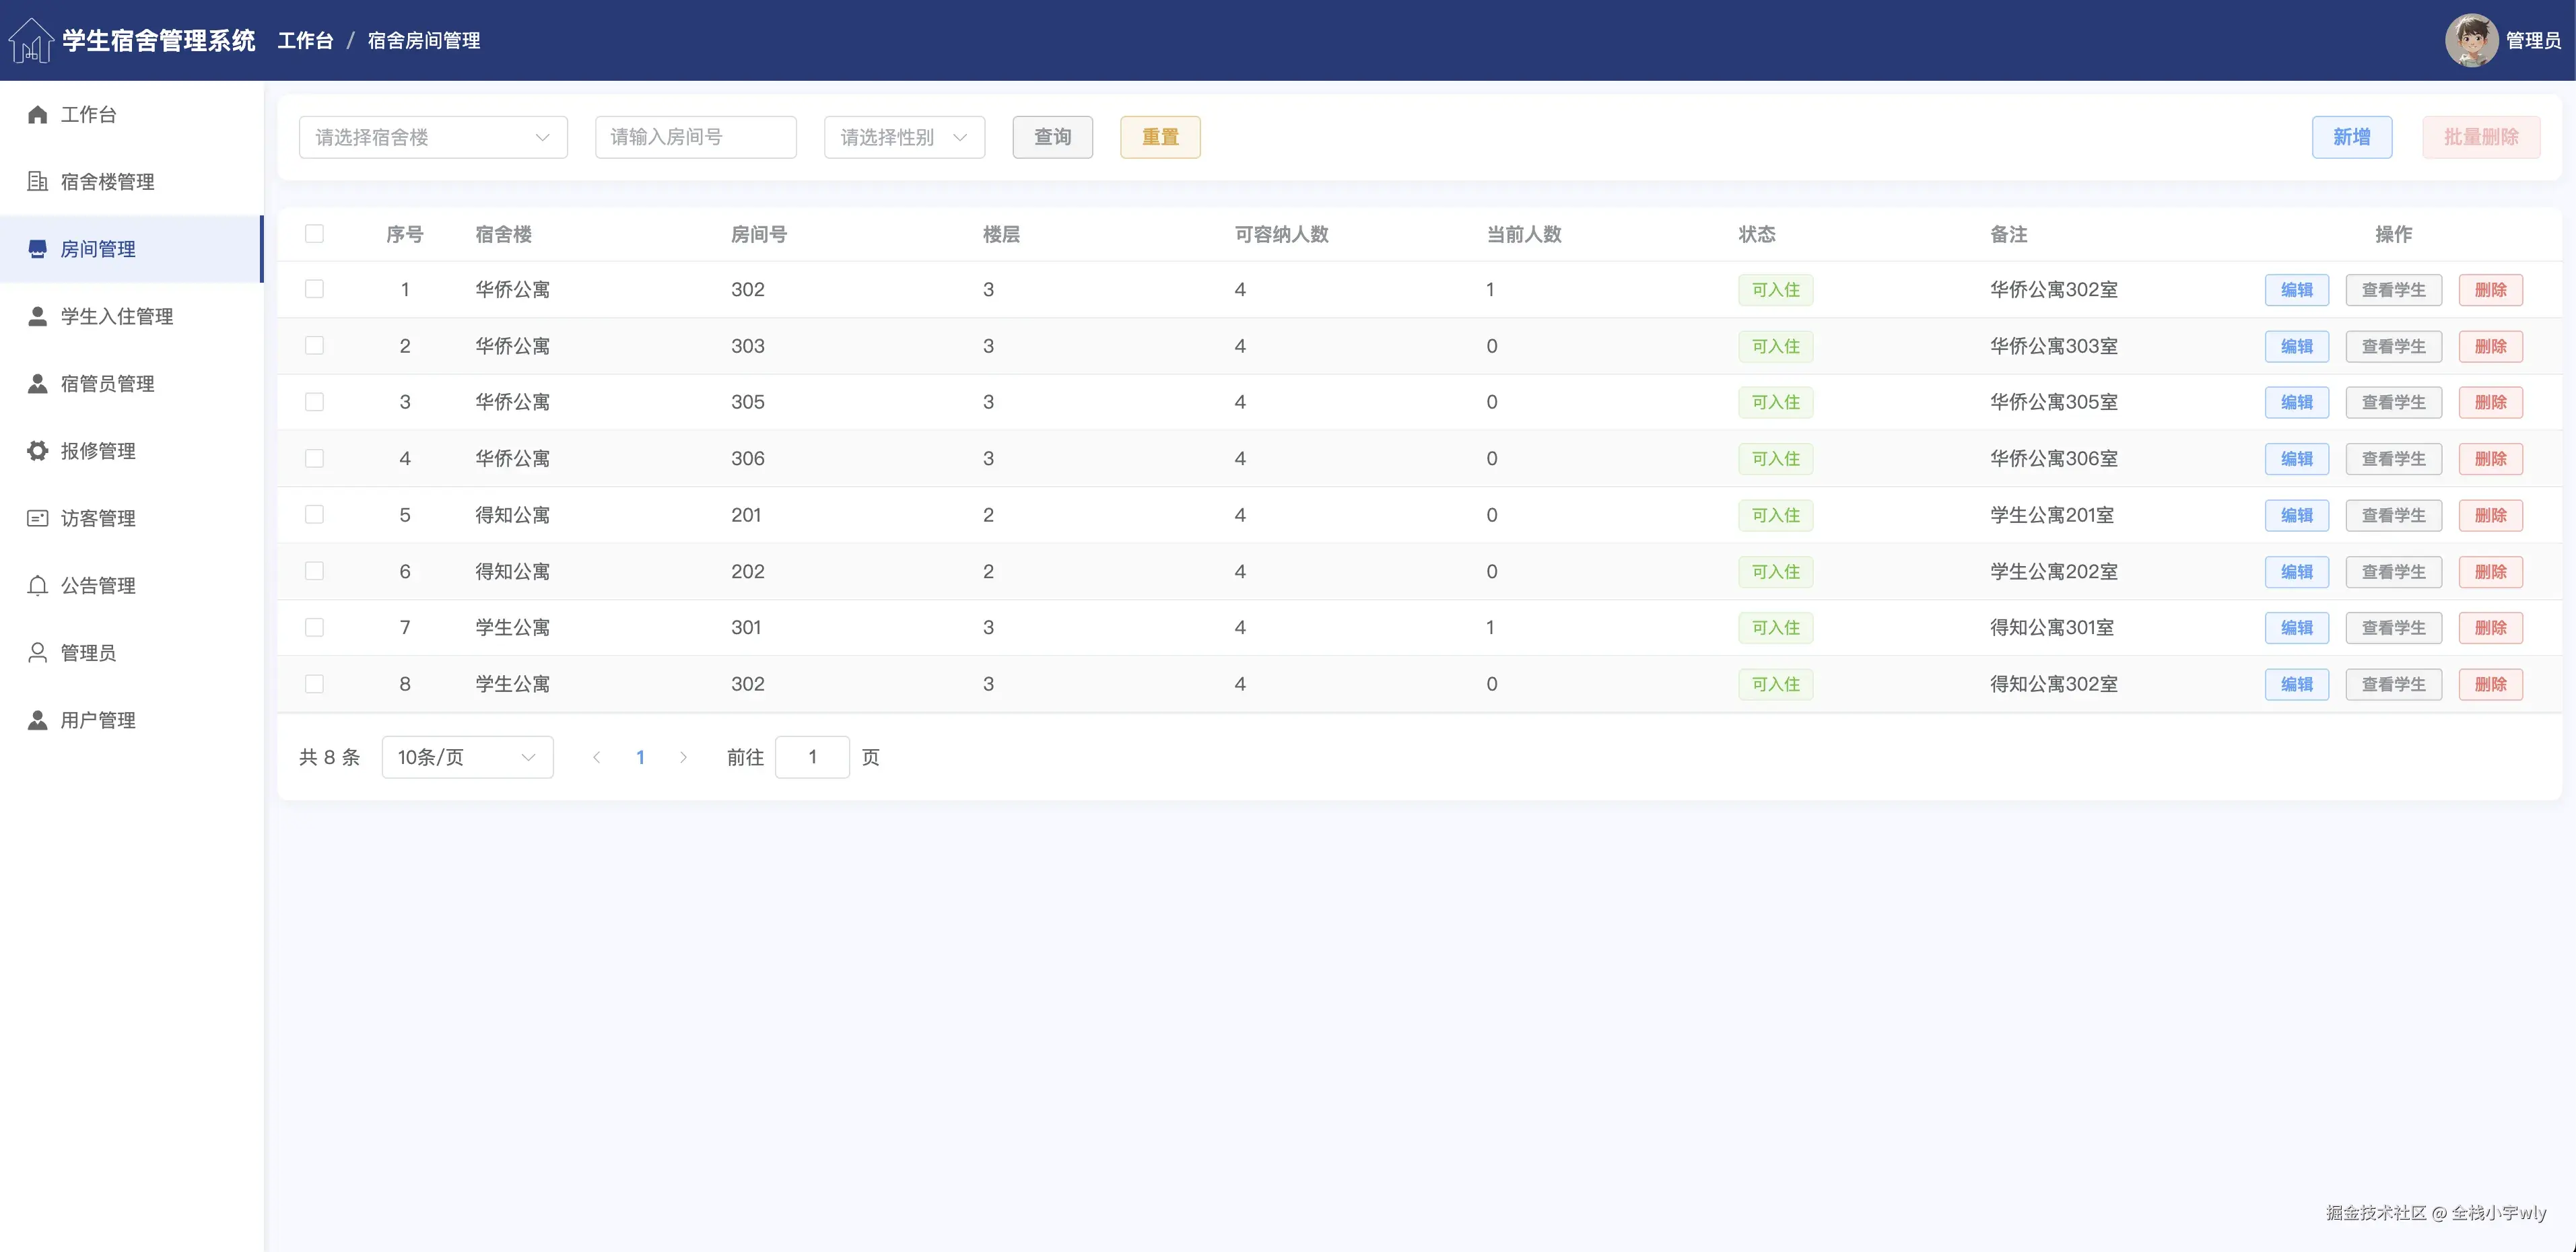Viewport: 2576px width, 1252px height.
Task: Tick the checkbox for 华侨公寓 room 303
Action: 314,346
